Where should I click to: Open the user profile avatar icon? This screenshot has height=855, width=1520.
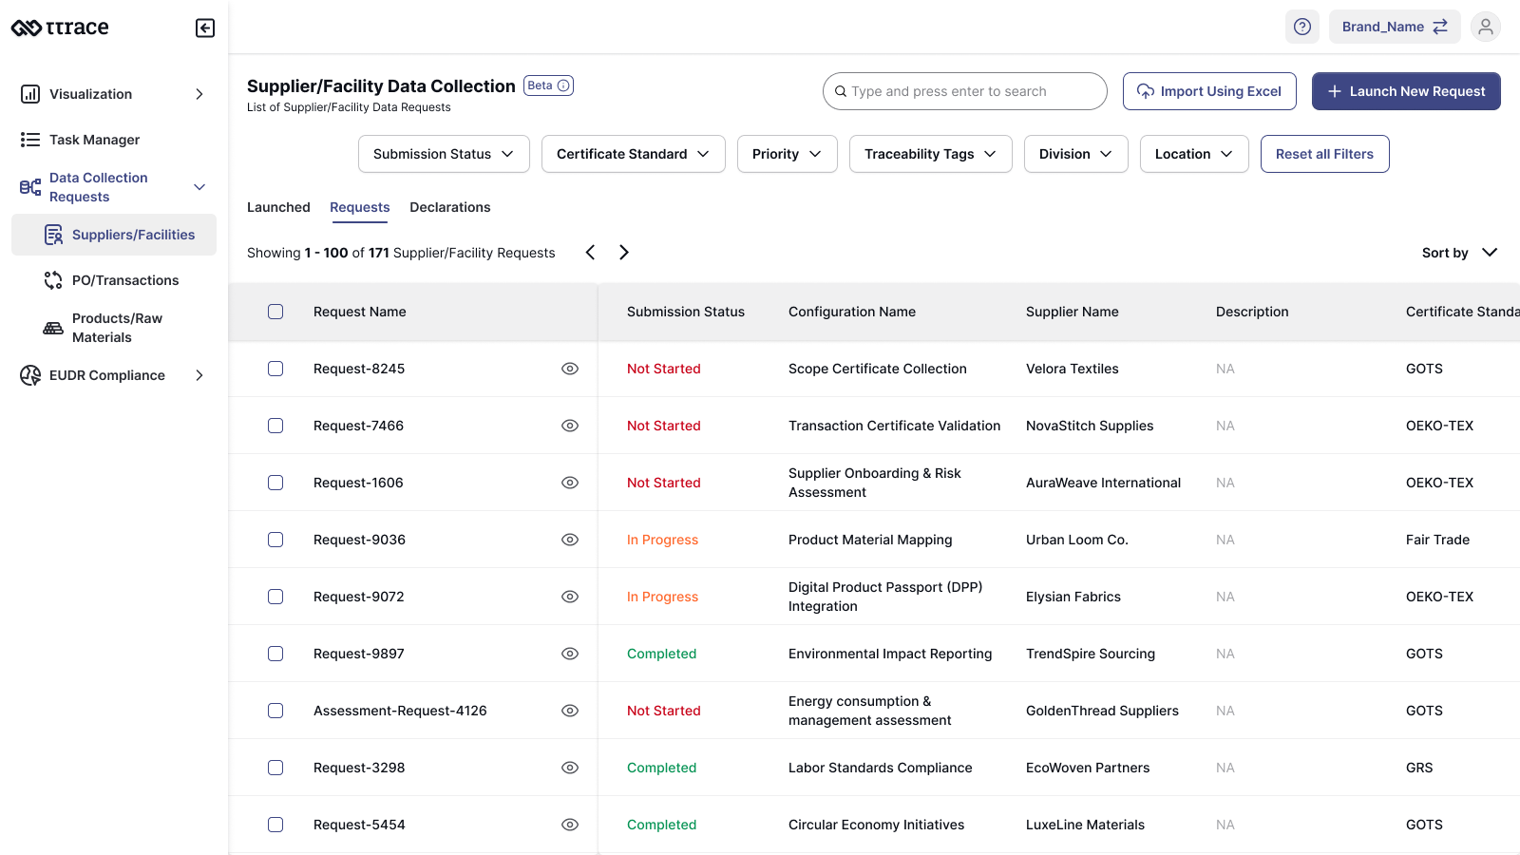tap(1486, 27)
